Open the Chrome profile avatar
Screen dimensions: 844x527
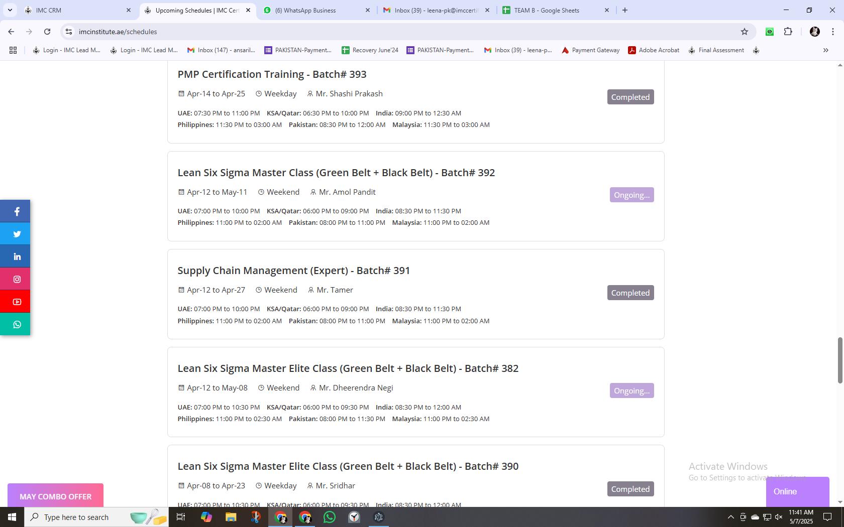coord(815,32)
